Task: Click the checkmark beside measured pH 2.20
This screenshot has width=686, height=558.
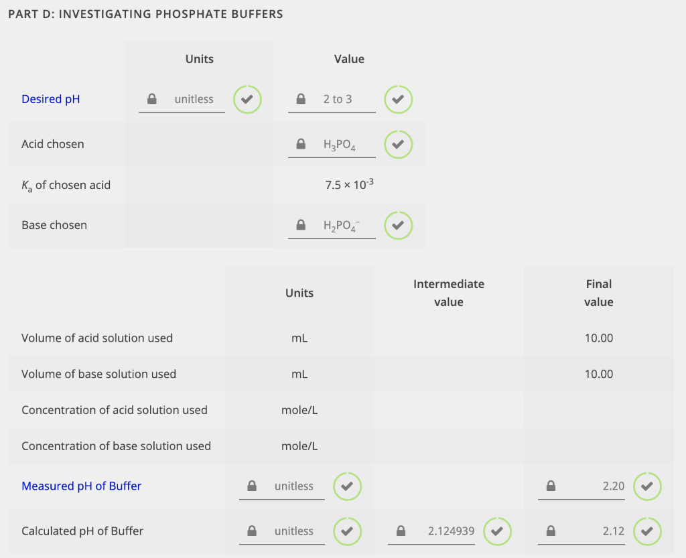Action: [647, 486]
